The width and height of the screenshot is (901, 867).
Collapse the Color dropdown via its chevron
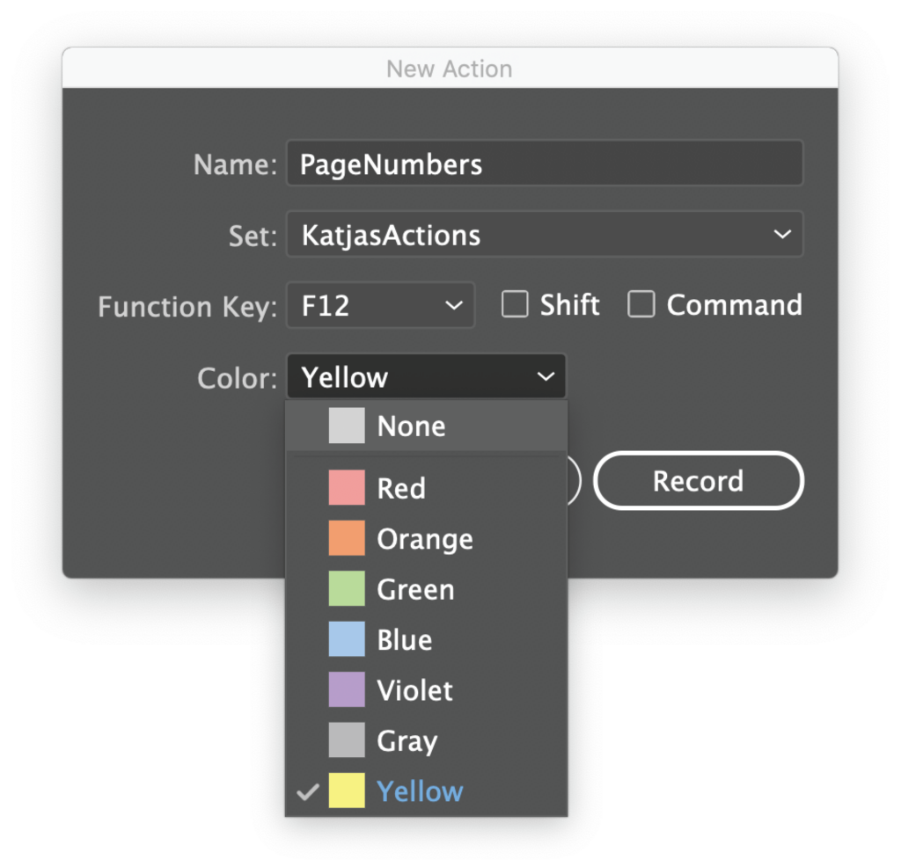[x=547, y=376]
